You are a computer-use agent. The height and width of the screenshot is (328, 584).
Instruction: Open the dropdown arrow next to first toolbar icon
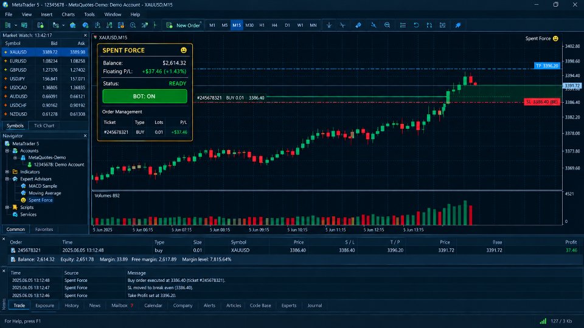point(16,26)
